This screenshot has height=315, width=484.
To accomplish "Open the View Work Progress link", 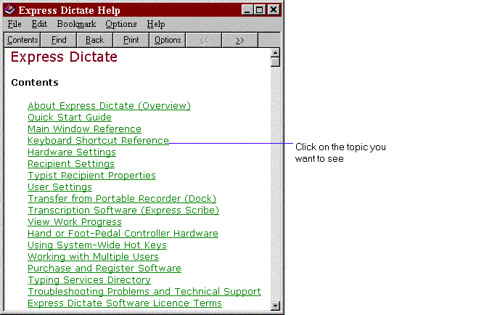I will [75, 222].
